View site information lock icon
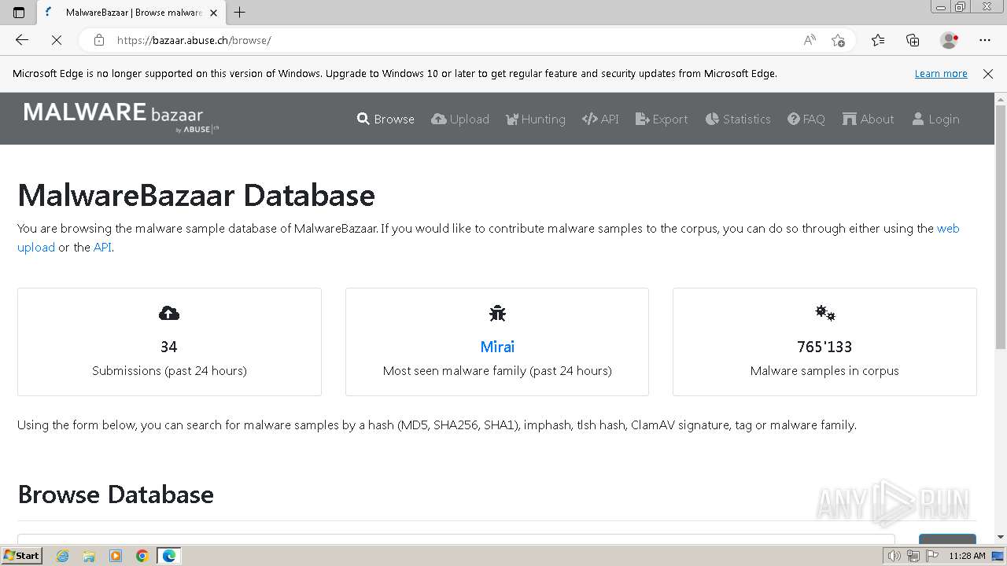Viewport: 1007px width, 566px height. [x=99, y=40]
